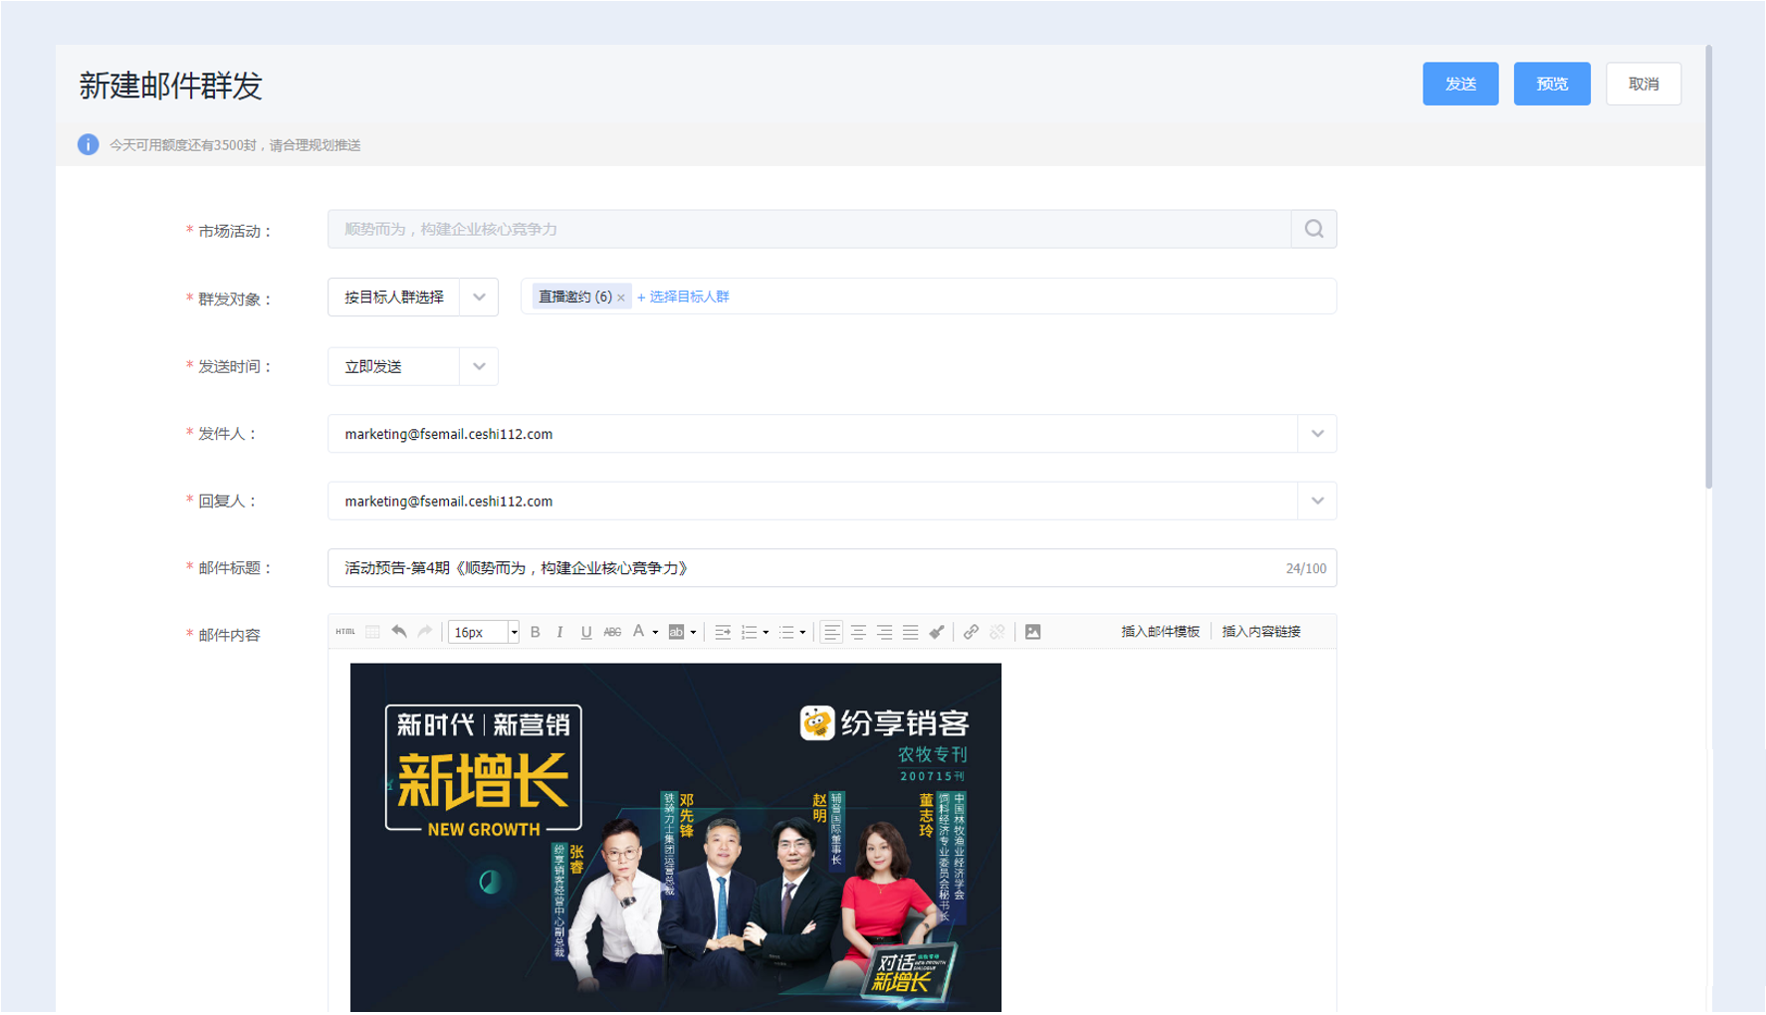Open the ordered list style dropdown arrow
The height and width of the screenshot is (1015, 1766).
(x=766, y=632)
